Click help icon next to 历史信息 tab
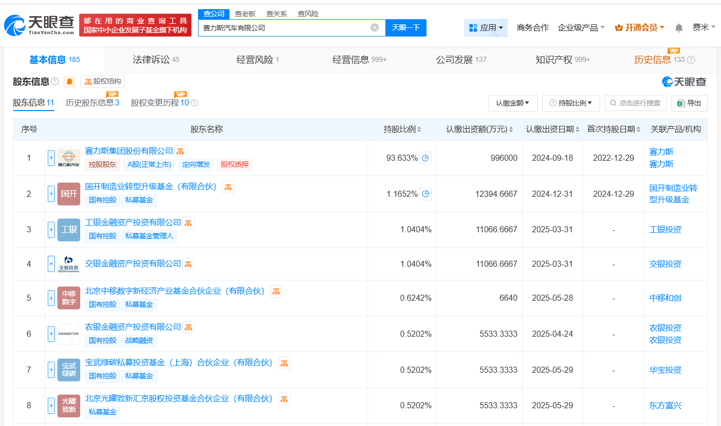The width and height of the screenshot is (721, 426). pos(691,60)
